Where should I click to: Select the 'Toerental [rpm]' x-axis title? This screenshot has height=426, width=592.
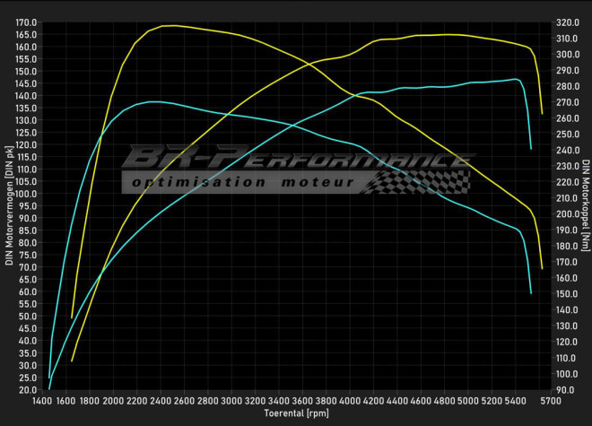296,413
